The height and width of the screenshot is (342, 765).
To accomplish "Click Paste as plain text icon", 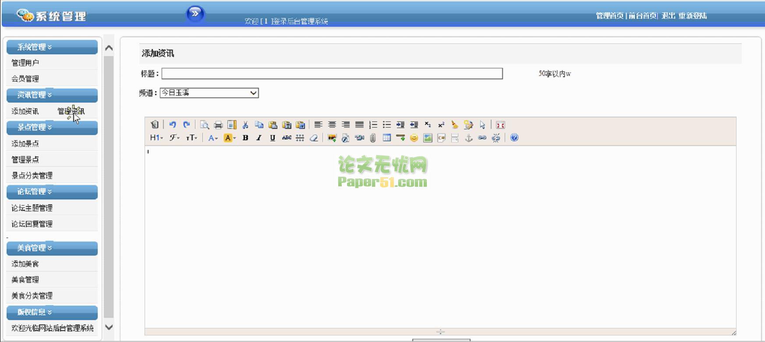I will tap(287, 125).
